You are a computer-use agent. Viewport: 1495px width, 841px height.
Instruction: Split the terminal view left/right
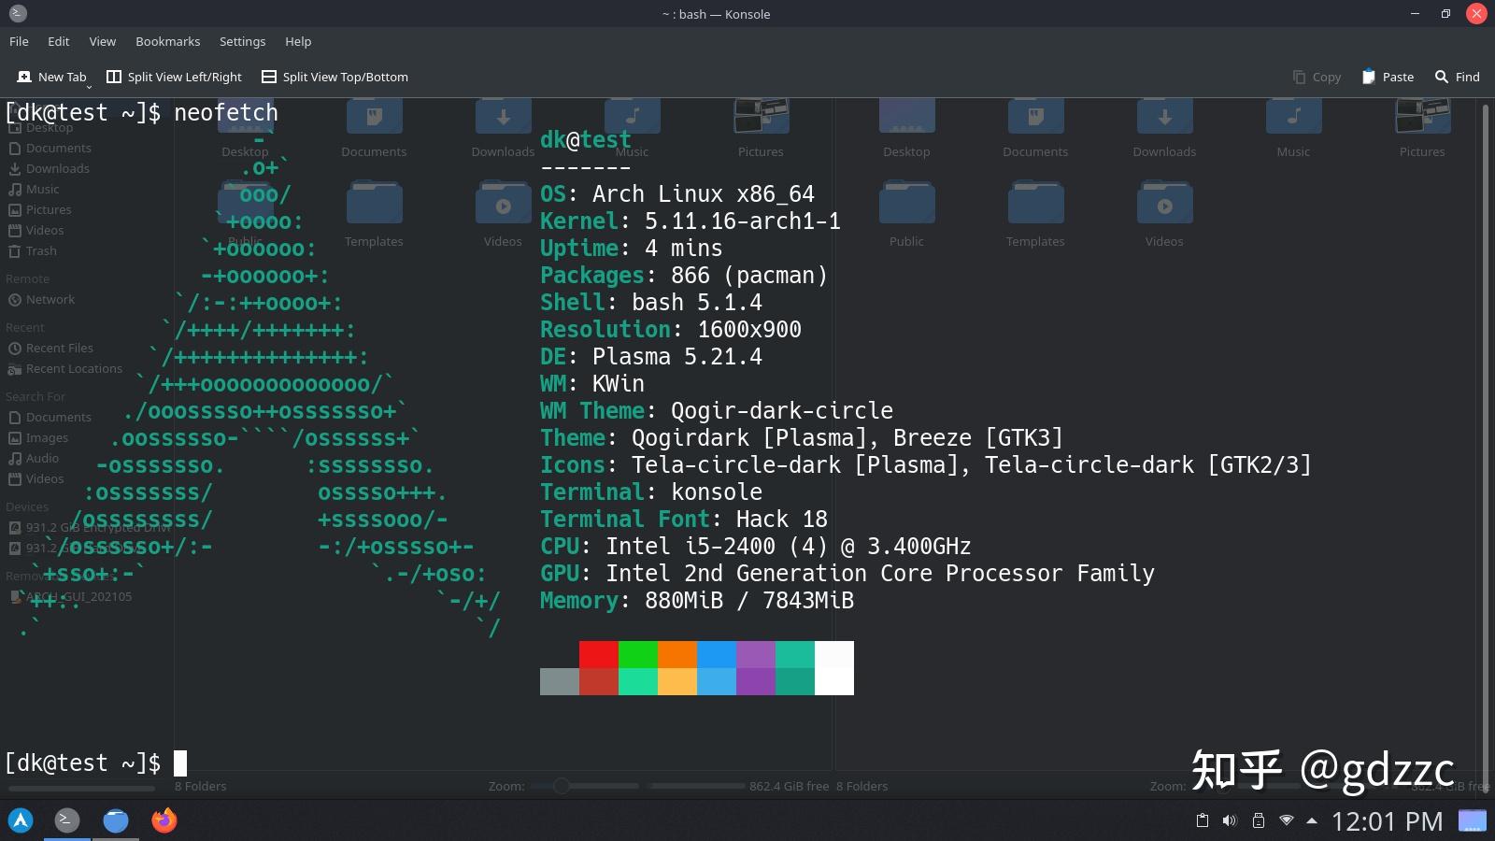click(x=174, y=77)
